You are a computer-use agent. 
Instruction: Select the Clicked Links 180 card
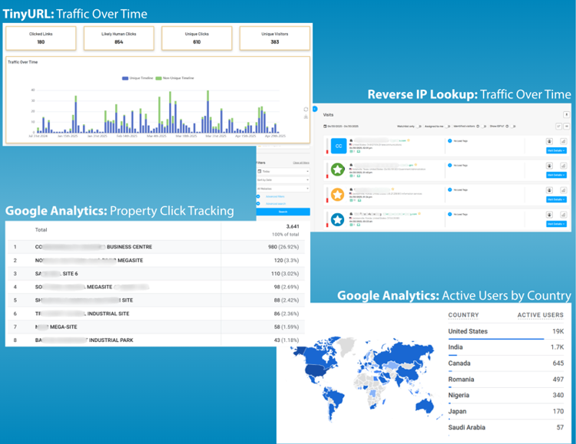point(41,38)
